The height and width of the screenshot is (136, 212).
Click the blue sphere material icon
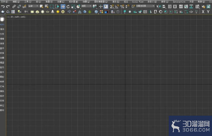(96, 12)
